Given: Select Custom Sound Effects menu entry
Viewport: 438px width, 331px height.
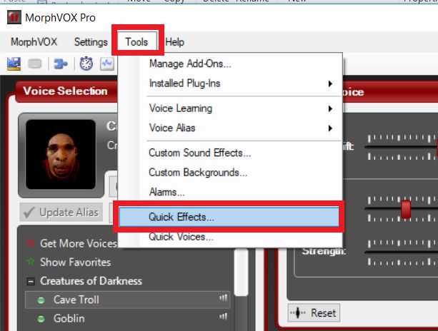Looking at the screenshot, I should click(231, 153).
